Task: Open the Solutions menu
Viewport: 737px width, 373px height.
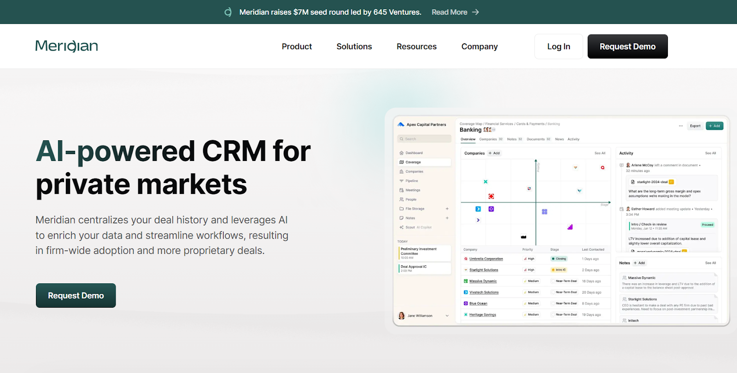Action: 354,46
